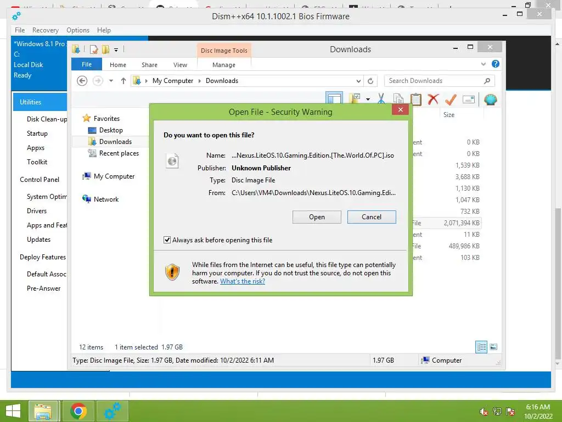This screenshot has width=562, height=422.
Task: Click the folder options toolbar icon
Action: (x=355, y=99)
